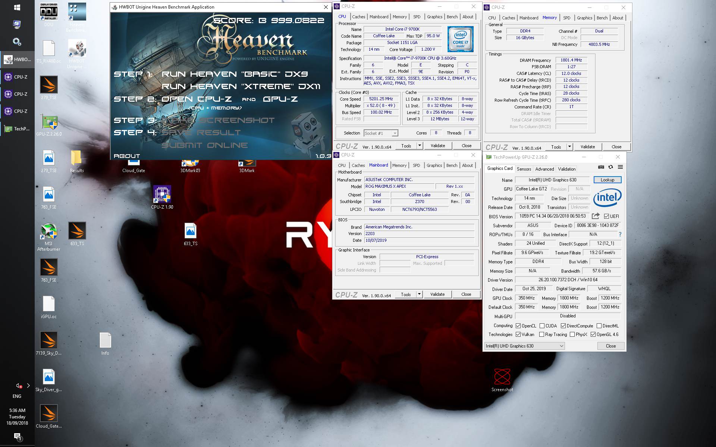Open the Settings gear in taskbar

pyautogui.click(x=17, y=41)
